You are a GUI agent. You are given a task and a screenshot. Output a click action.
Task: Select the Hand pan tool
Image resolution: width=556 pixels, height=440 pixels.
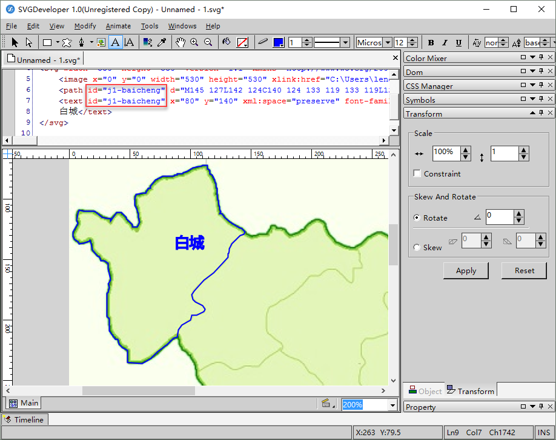180,42
